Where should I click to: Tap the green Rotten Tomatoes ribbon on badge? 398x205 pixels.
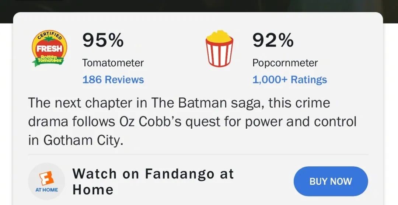(x=48, y=60)
